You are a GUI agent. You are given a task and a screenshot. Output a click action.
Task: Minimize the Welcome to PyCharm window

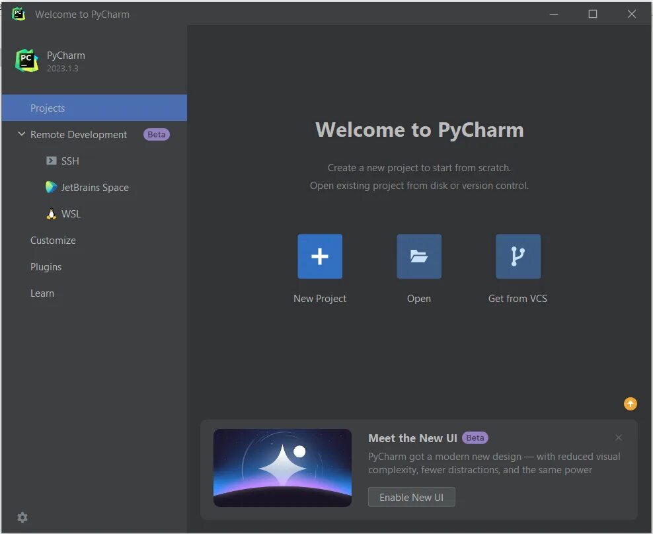(553, 14)
